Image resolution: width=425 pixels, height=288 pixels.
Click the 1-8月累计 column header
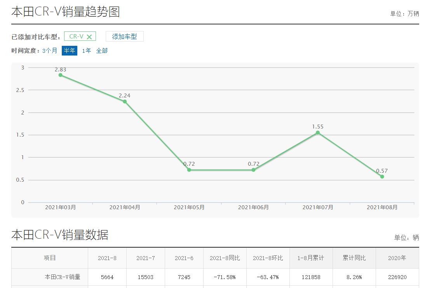[311, 258]
